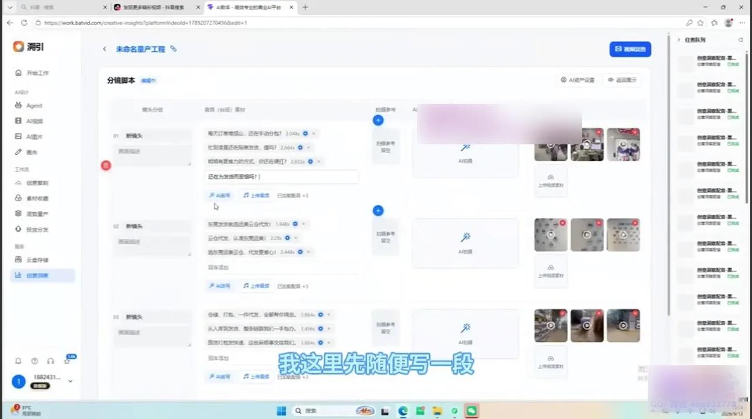The width and height of the screenshot is (752, 419).
Task: Click the 回车添加 input in shot 03
Action: (x=281, y=358)
